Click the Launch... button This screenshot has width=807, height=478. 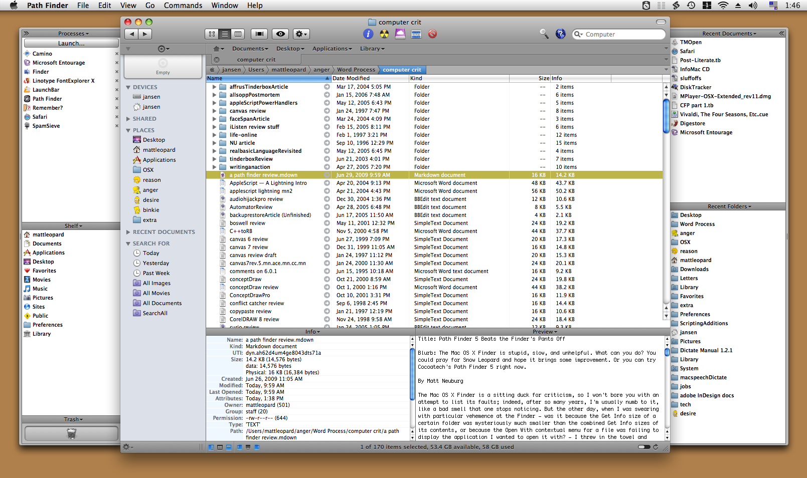[x=71, y=44]
